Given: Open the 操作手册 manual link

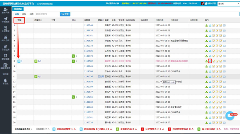Looking at the screenshot, I should coord(210,3).
